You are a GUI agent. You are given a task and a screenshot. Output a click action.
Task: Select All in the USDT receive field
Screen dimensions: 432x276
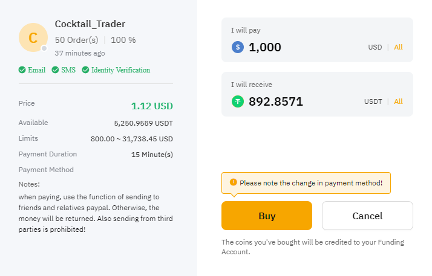point(398,101)
